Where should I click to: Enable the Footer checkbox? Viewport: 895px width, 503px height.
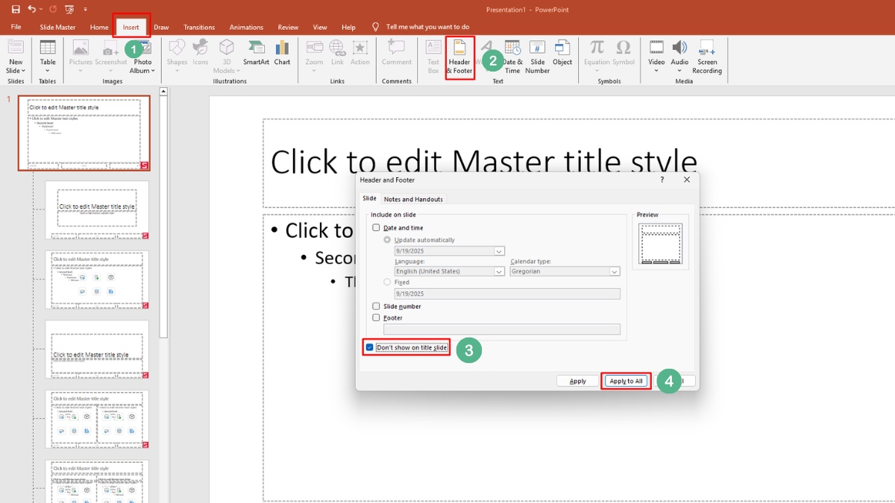(376, 317)
